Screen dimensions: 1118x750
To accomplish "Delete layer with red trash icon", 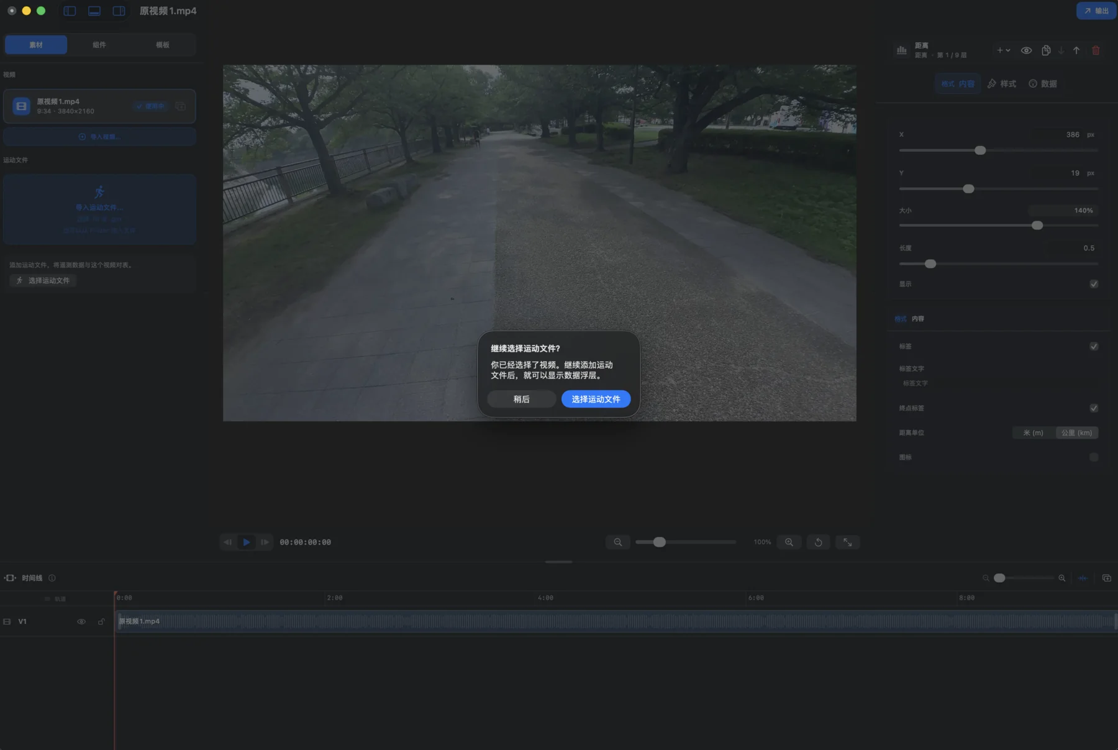I will click(x=1096, y=50).
